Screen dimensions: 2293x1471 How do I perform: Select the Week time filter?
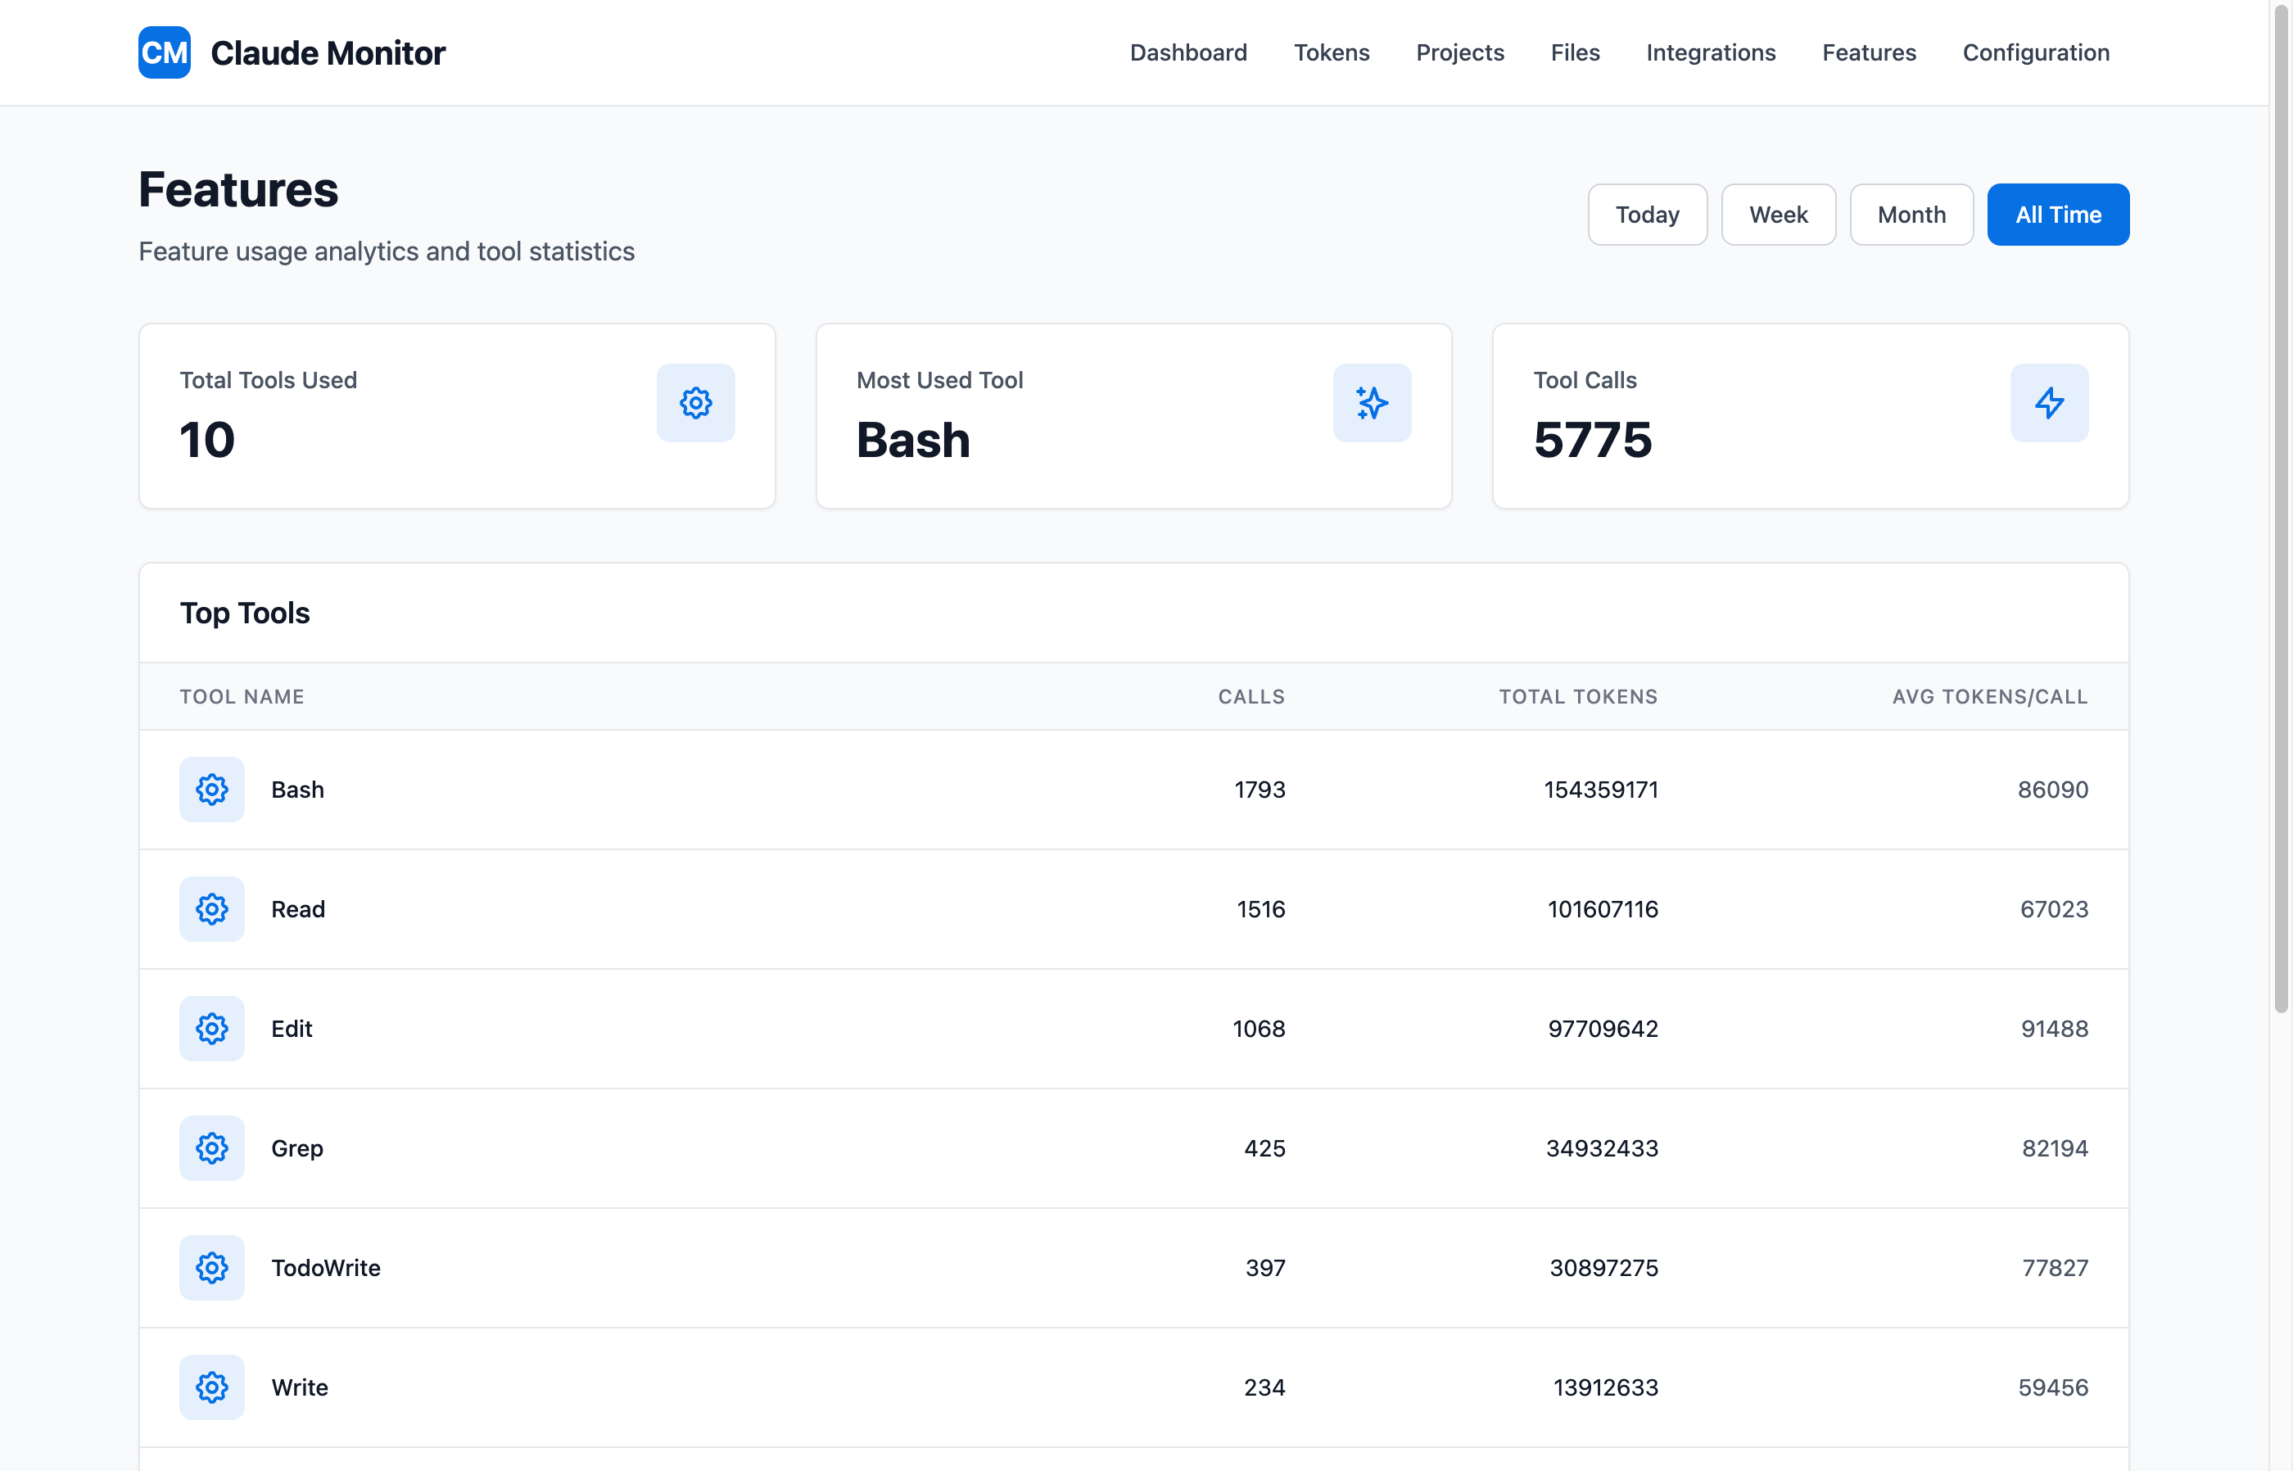click(x=1777, y=214)
